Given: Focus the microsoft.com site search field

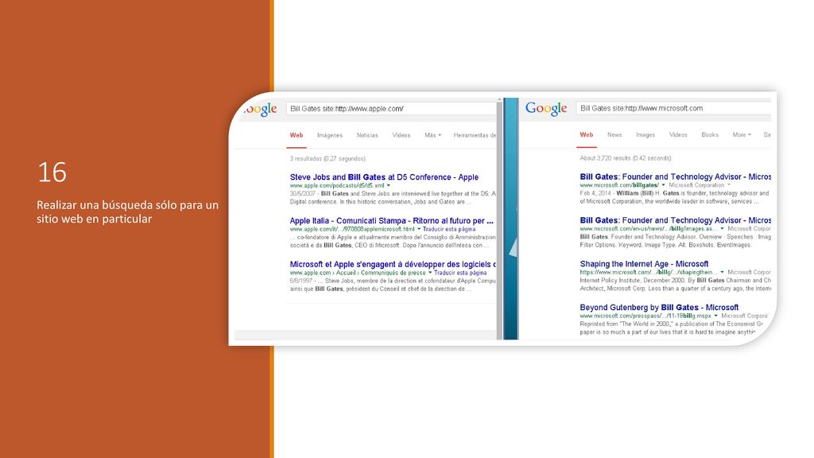Looking at the screenshot, I should (673, 108).
